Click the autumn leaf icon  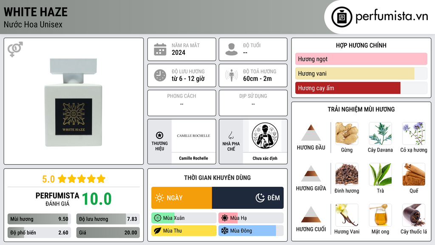tap(158, 231)
